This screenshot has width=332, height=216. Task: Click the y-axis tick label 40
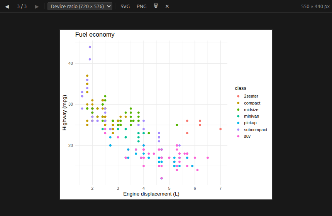(x=71, y=64)
